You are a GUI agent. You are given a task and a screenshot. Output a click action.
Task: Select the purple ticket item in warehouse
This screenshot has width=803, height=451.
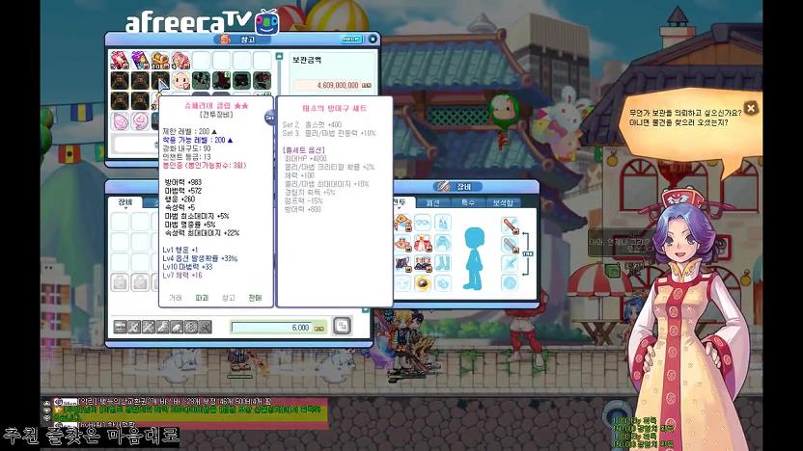coord(140,61)
